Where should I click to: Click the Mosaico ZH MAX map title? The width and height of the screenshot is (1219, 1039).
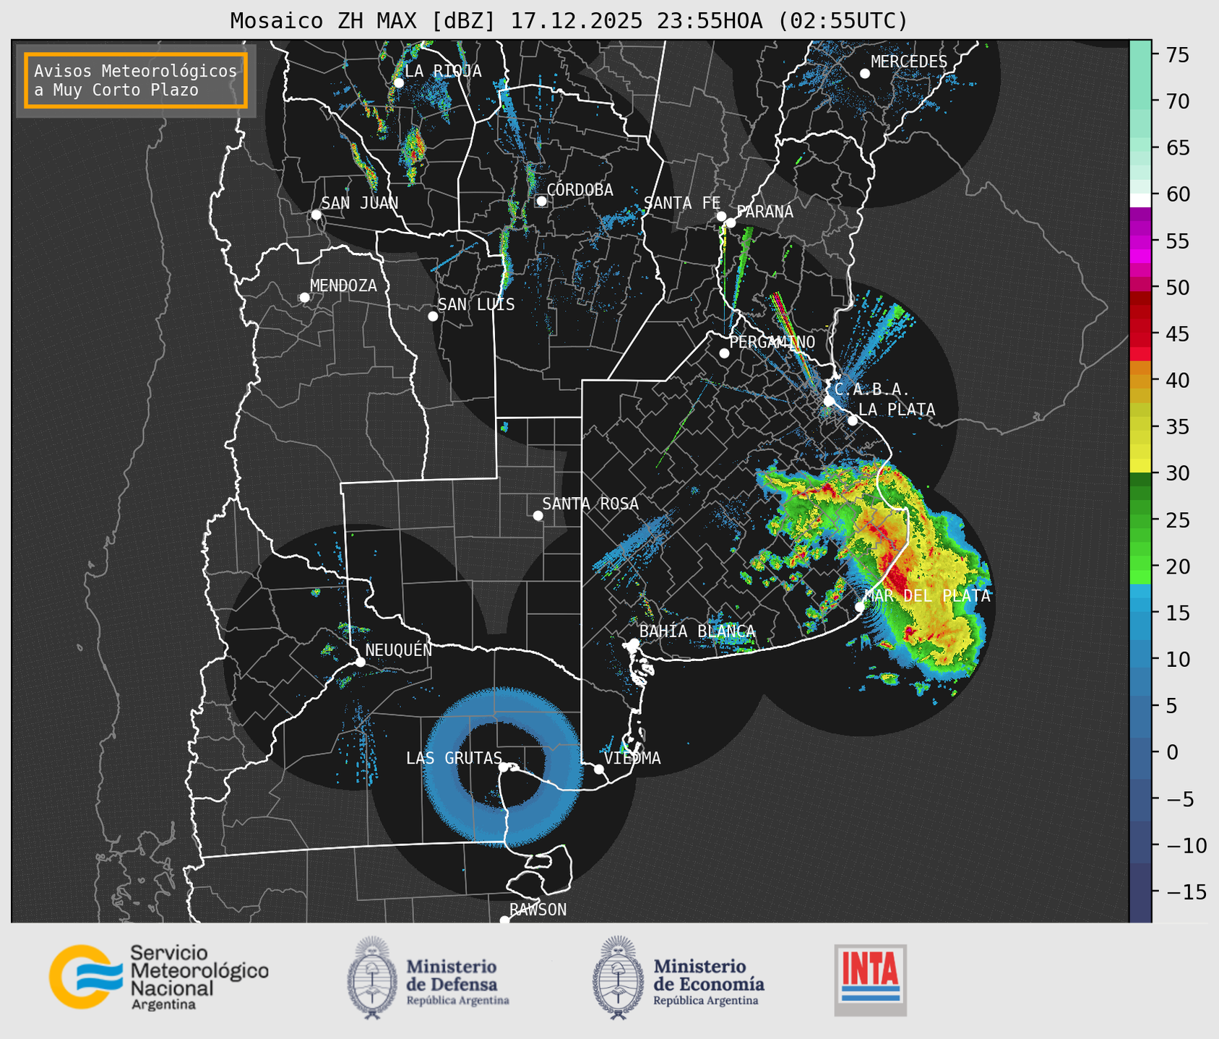point(569,21)
